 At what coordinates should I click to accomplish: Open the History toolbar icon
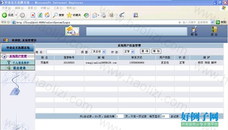point(86,15)
